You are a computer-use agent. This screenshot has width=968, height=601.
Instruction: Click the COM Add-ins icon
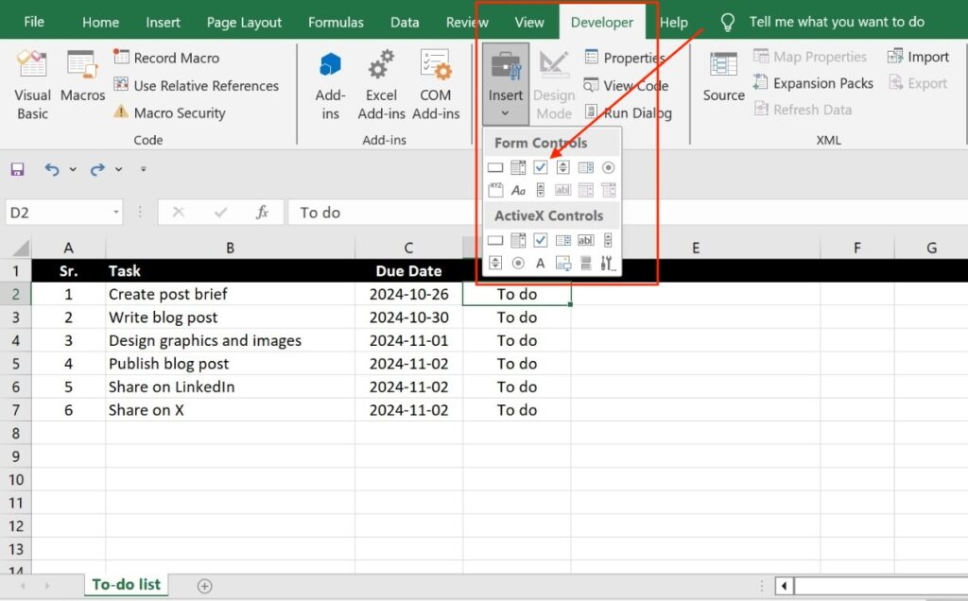coord(435,83)
